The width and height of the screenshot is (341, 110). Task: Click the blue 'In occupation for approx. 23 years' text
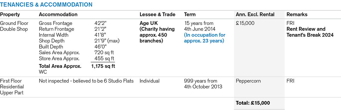coord(205,38)
